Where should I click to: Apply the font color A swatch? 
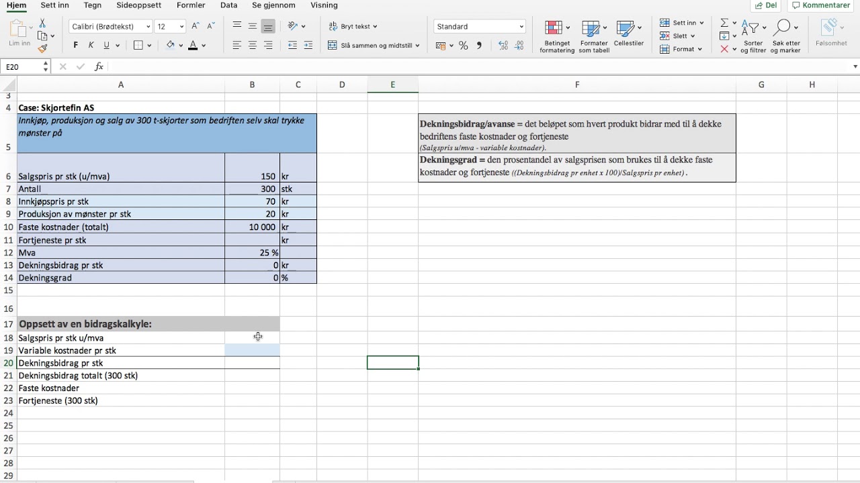pyautogui.click(x=193, y=46)
